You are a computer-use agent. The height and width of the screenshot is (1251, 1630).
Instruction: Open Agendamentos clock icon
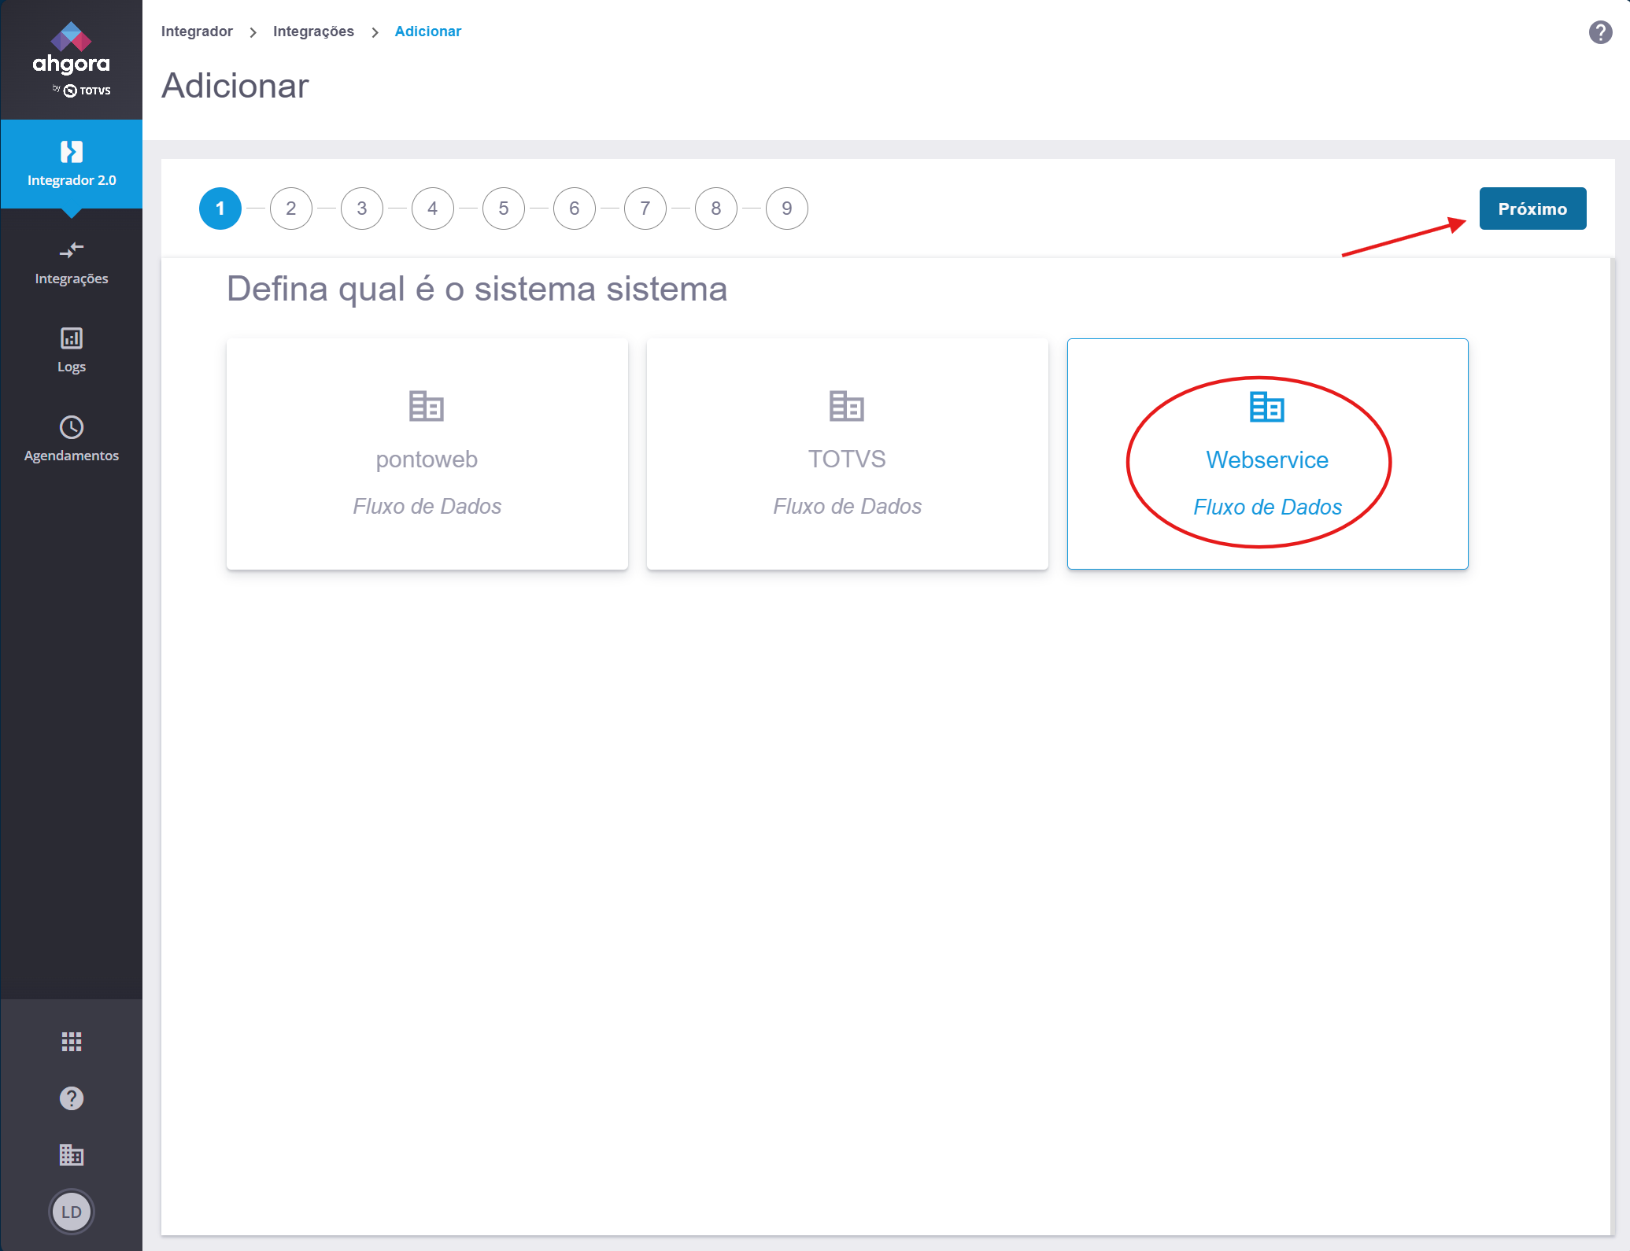pos(71,427)
